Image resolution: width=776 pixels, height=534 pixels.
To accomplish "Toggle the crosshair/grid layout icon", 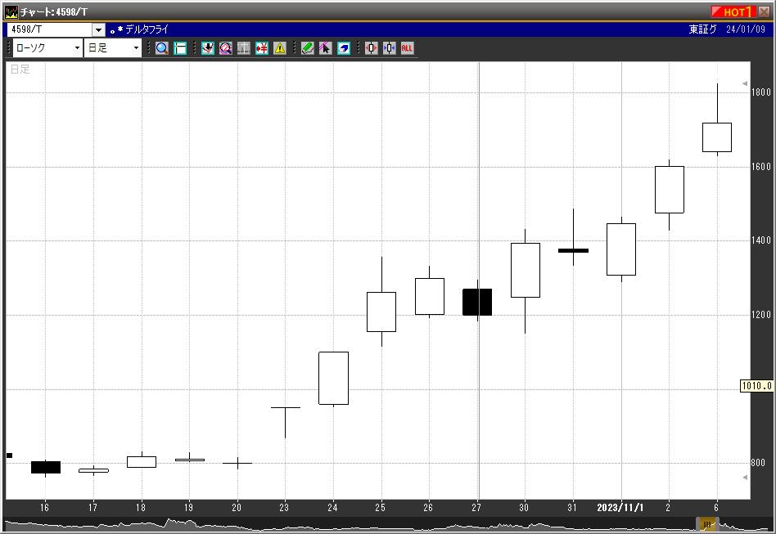I will [180, 48].
